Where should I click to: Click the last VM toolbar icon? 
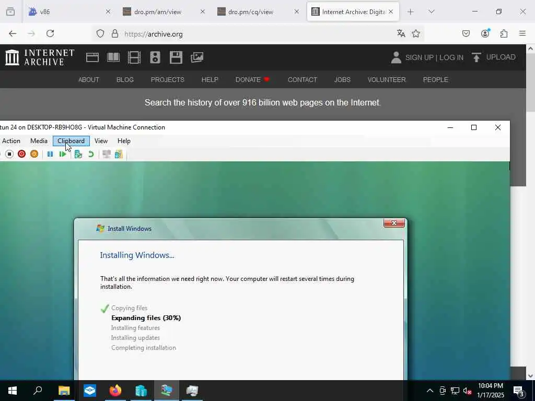pos(119,154)
